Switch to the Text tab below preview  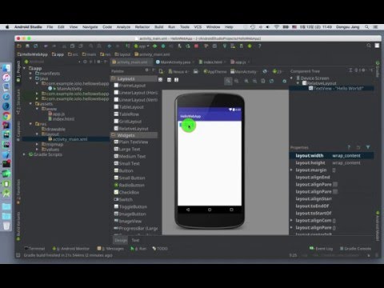135,240
